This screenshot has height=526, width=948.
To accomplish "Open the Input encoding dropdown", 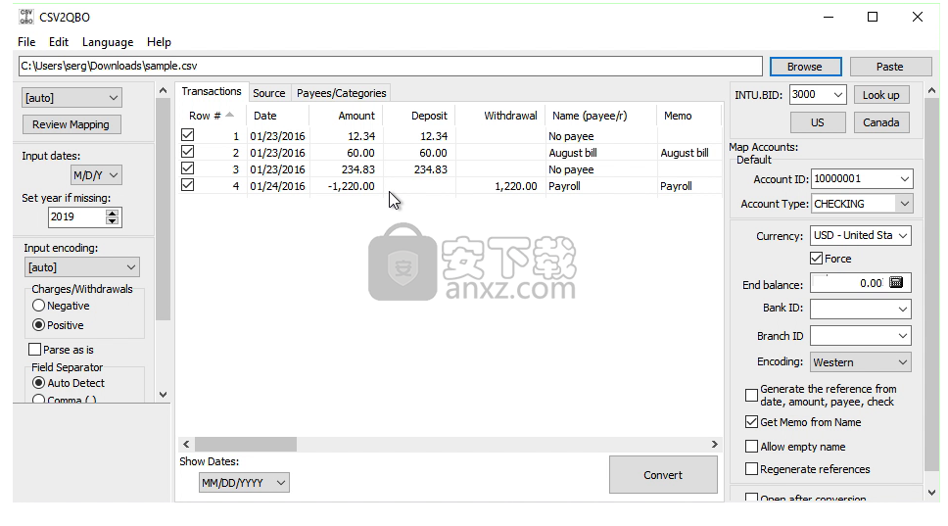I will point(81,267).
